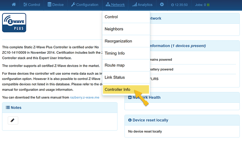
Task: Click the info icon beside Device reset locally
Action: click(x=130, y=120)
